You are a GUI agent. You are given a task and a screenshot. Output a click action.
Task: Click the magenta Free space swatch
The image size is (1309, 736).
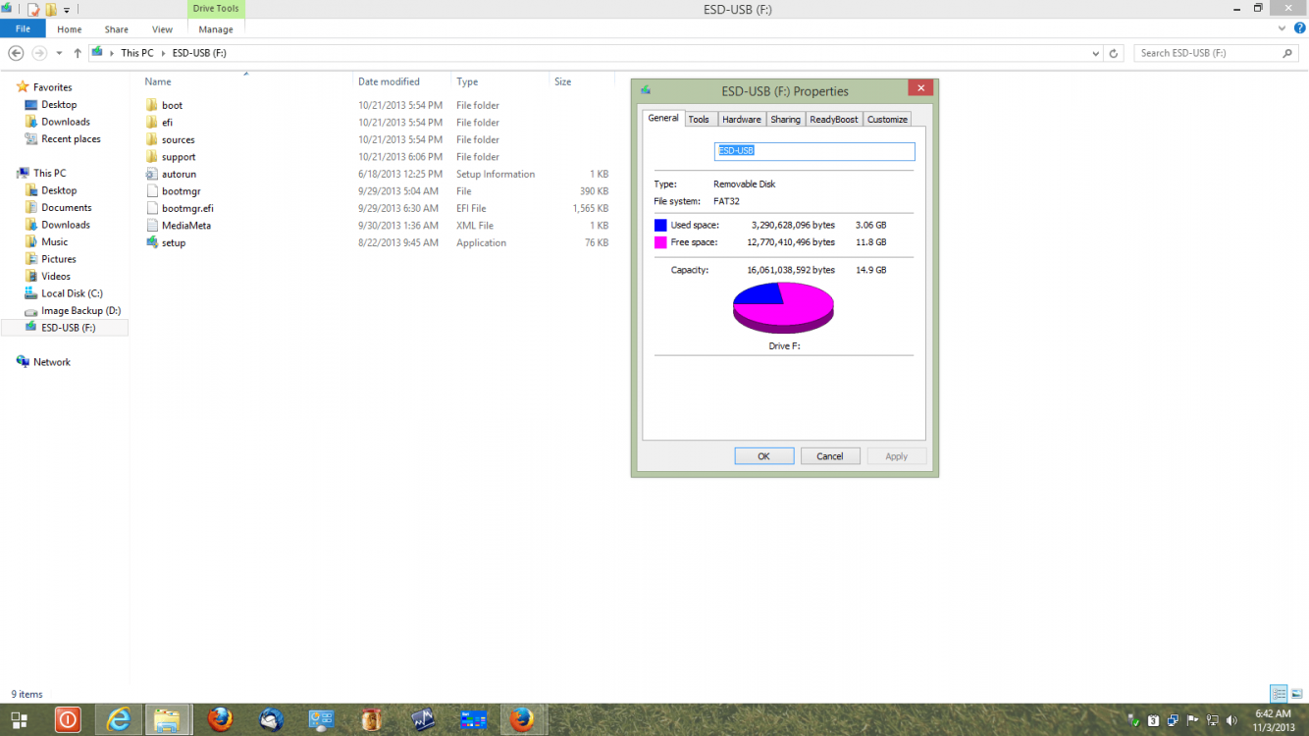click(x=660, y=242)
